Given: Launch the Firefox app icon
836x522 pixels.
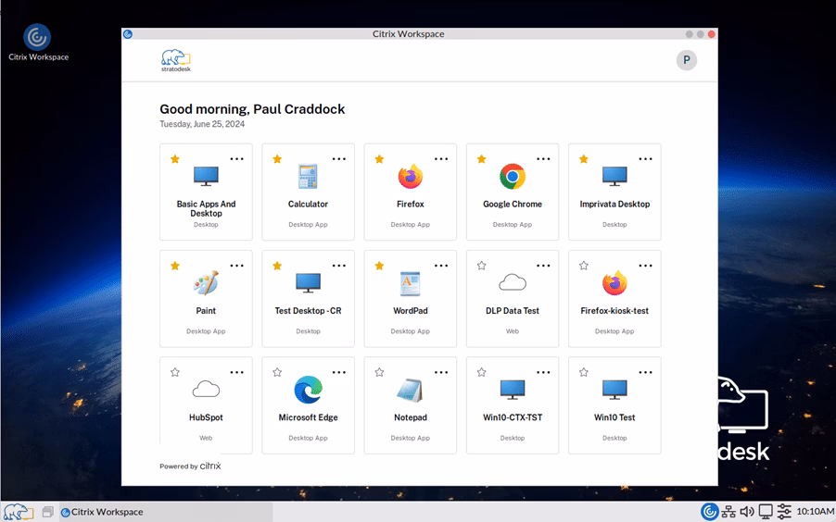Looking at the screenshot, I should [411, 176].
